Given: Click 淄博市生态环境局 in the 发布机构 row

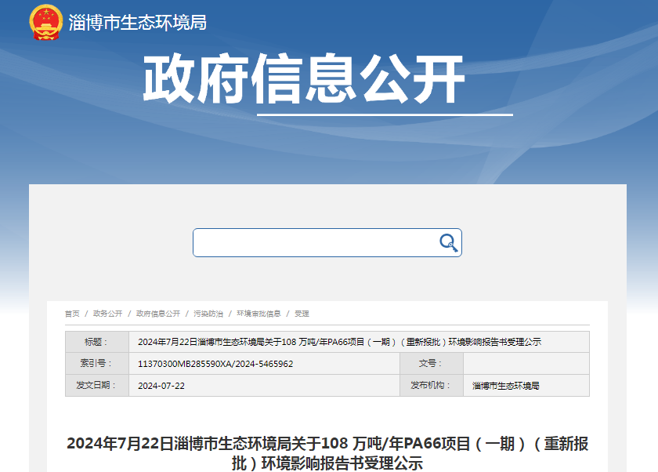Looking at the screenshot, I should point(506,386).
